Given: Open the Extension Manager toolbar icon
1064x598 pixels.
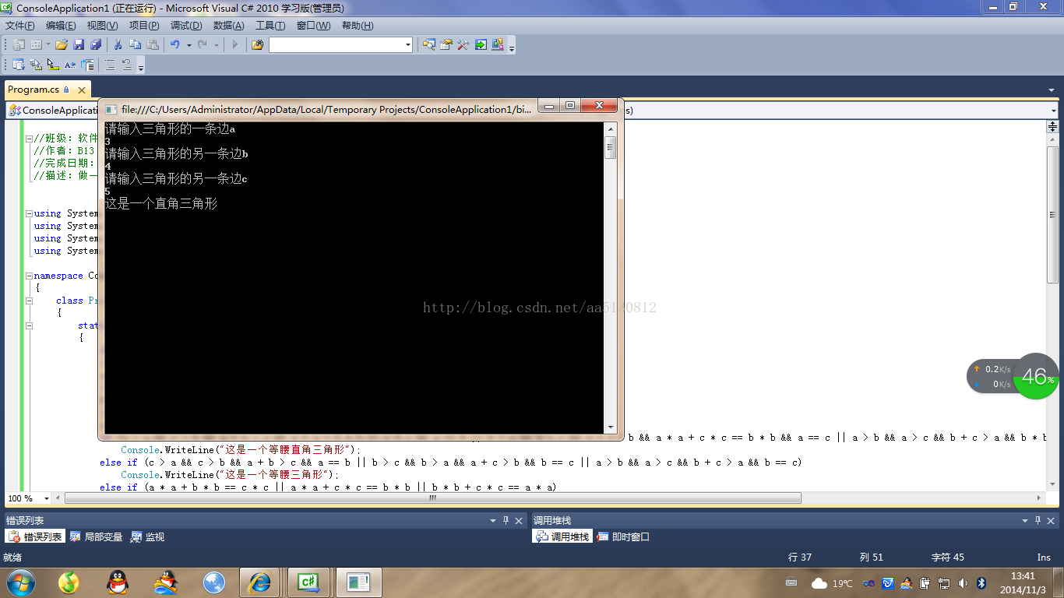Looking at the screenshot, I should tap(498, 45).
